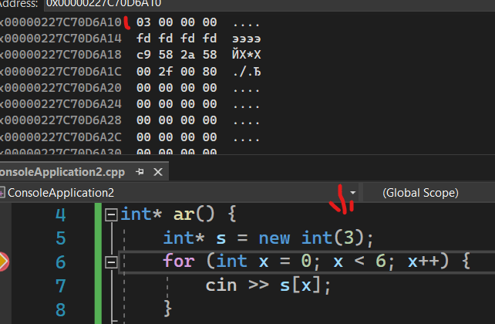Click the '2f' byte in the memory view
The height and width of the screenshot is (324, 495).
click(x=166, y=72)
